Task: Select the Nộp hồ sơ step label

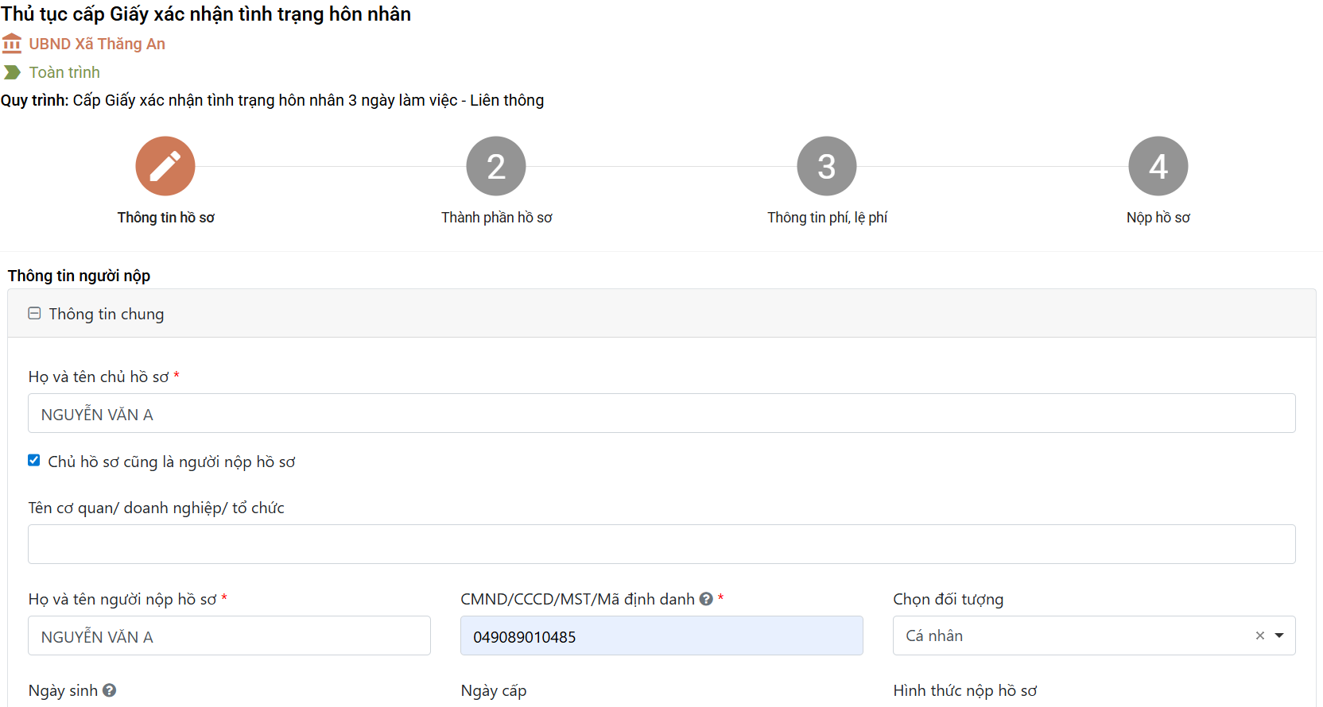Action: 1158,218
